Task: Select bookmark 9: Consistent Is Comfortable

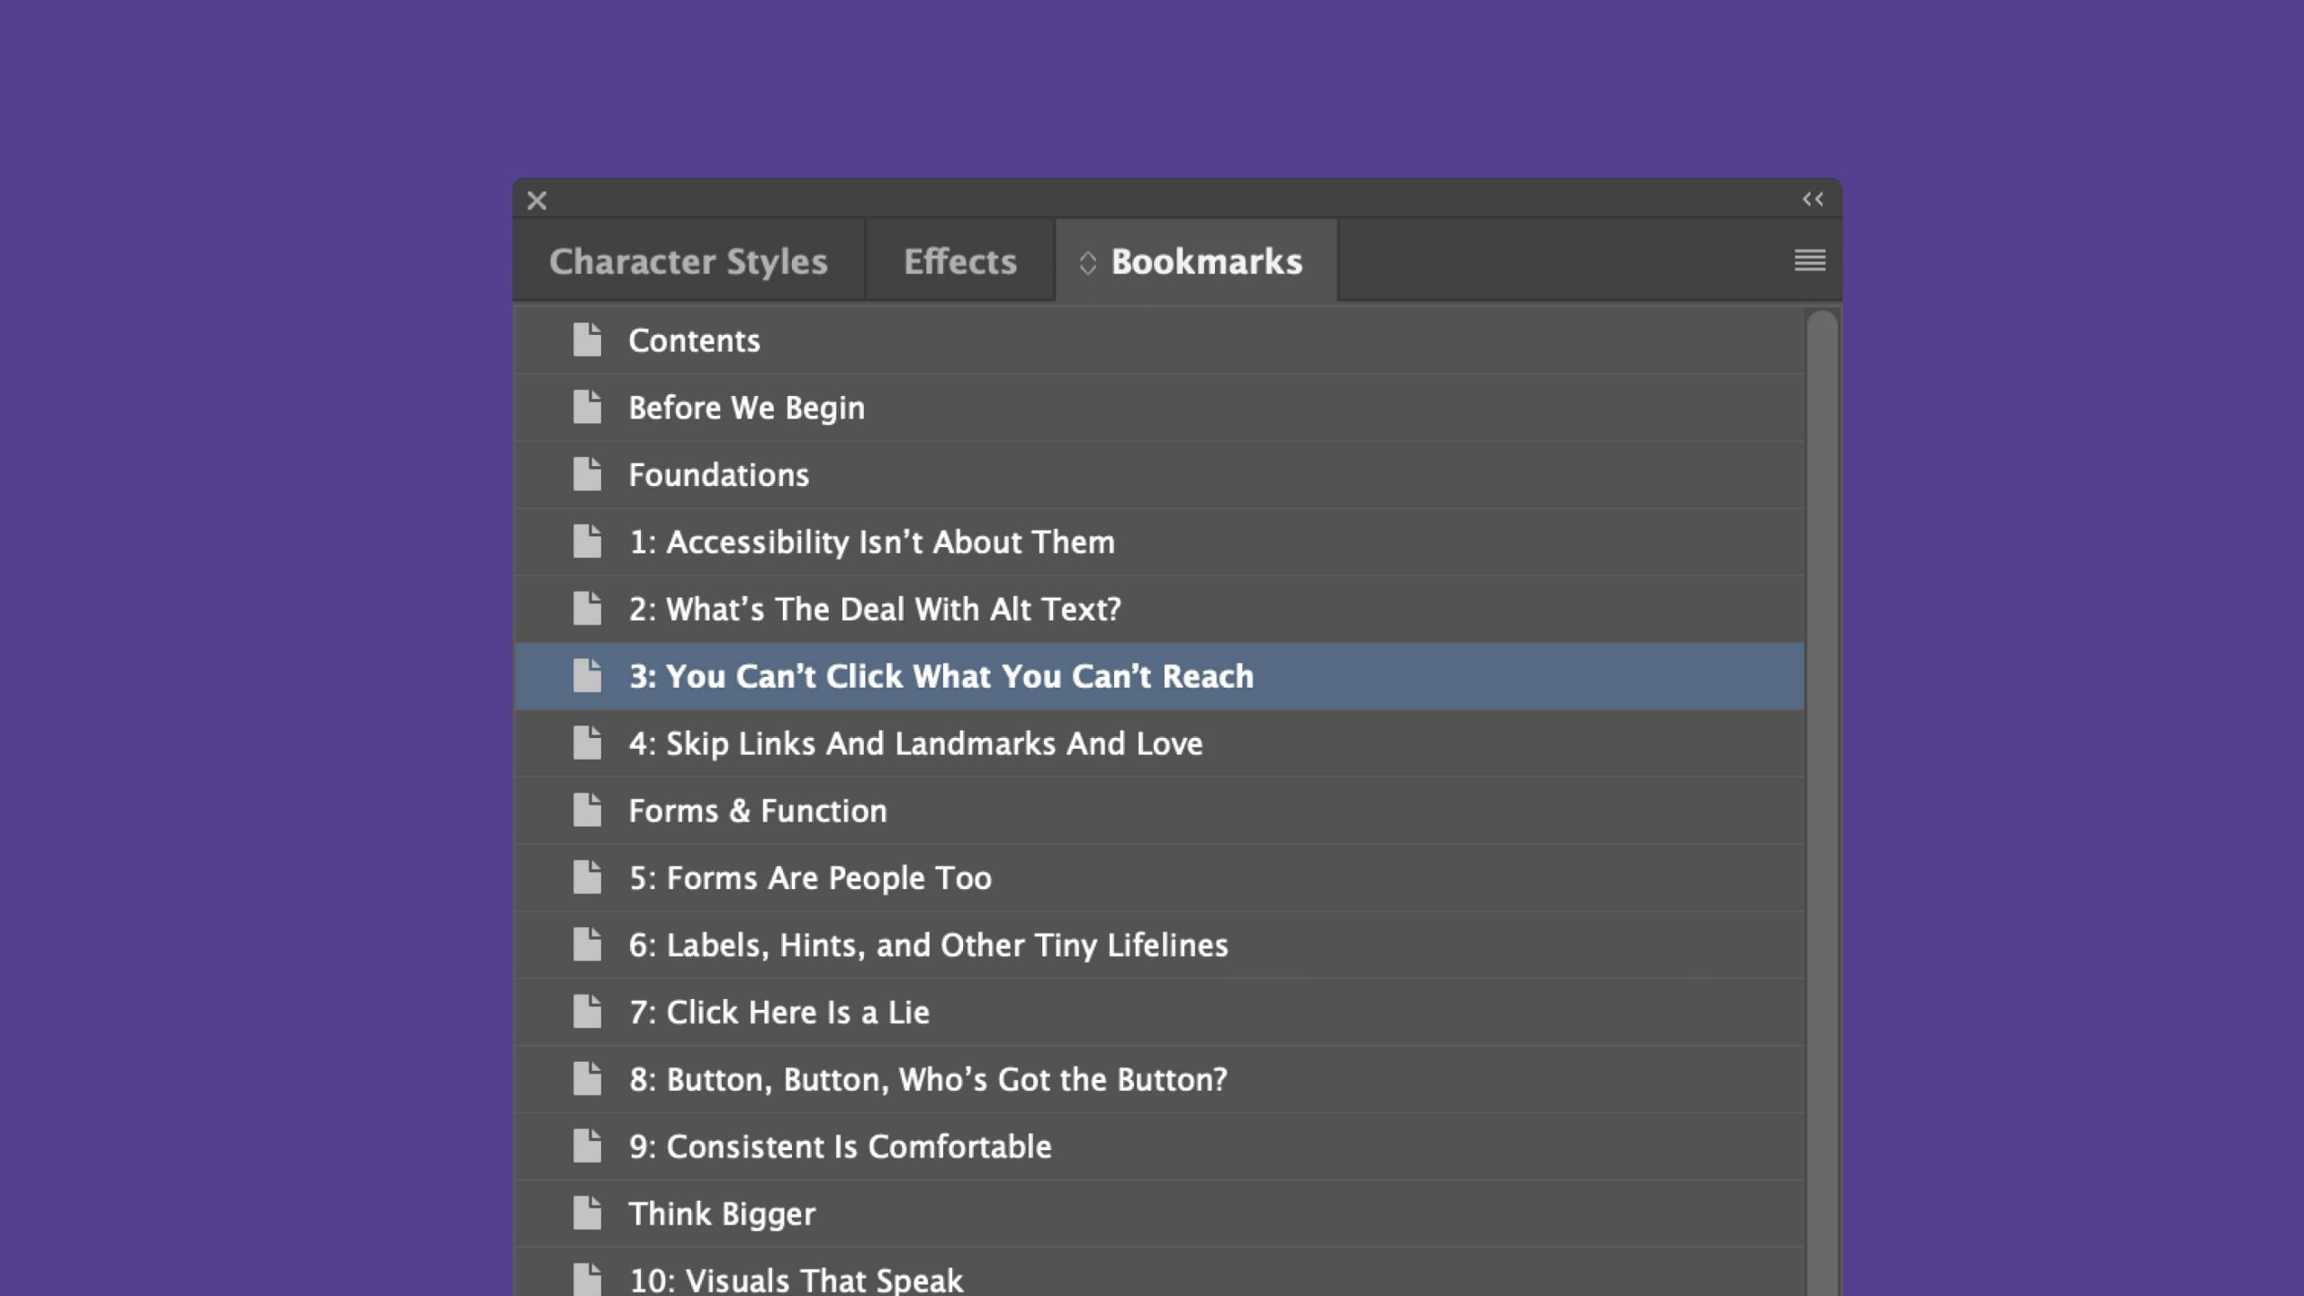Action: tap(840, 1147)
